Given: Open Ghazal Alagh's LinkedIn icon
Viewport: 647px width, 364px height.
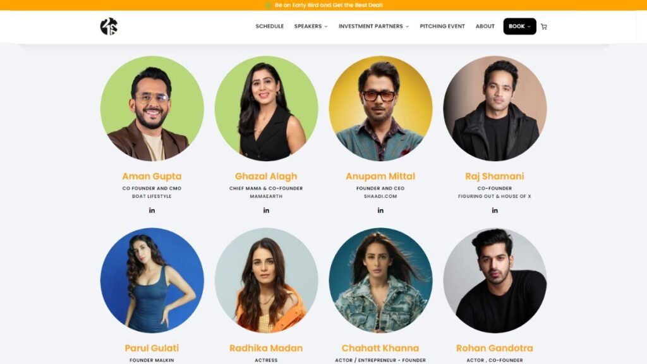Looking at the screenshot, I should pyautogui.click(x=266, y=210).
